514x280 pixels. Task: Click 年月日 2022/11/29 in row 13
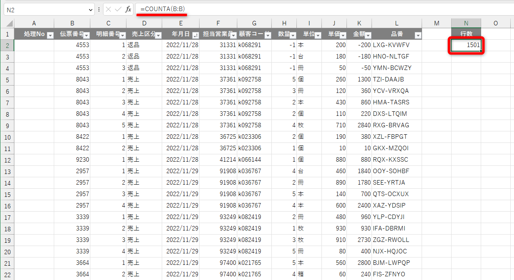point(181,171)
